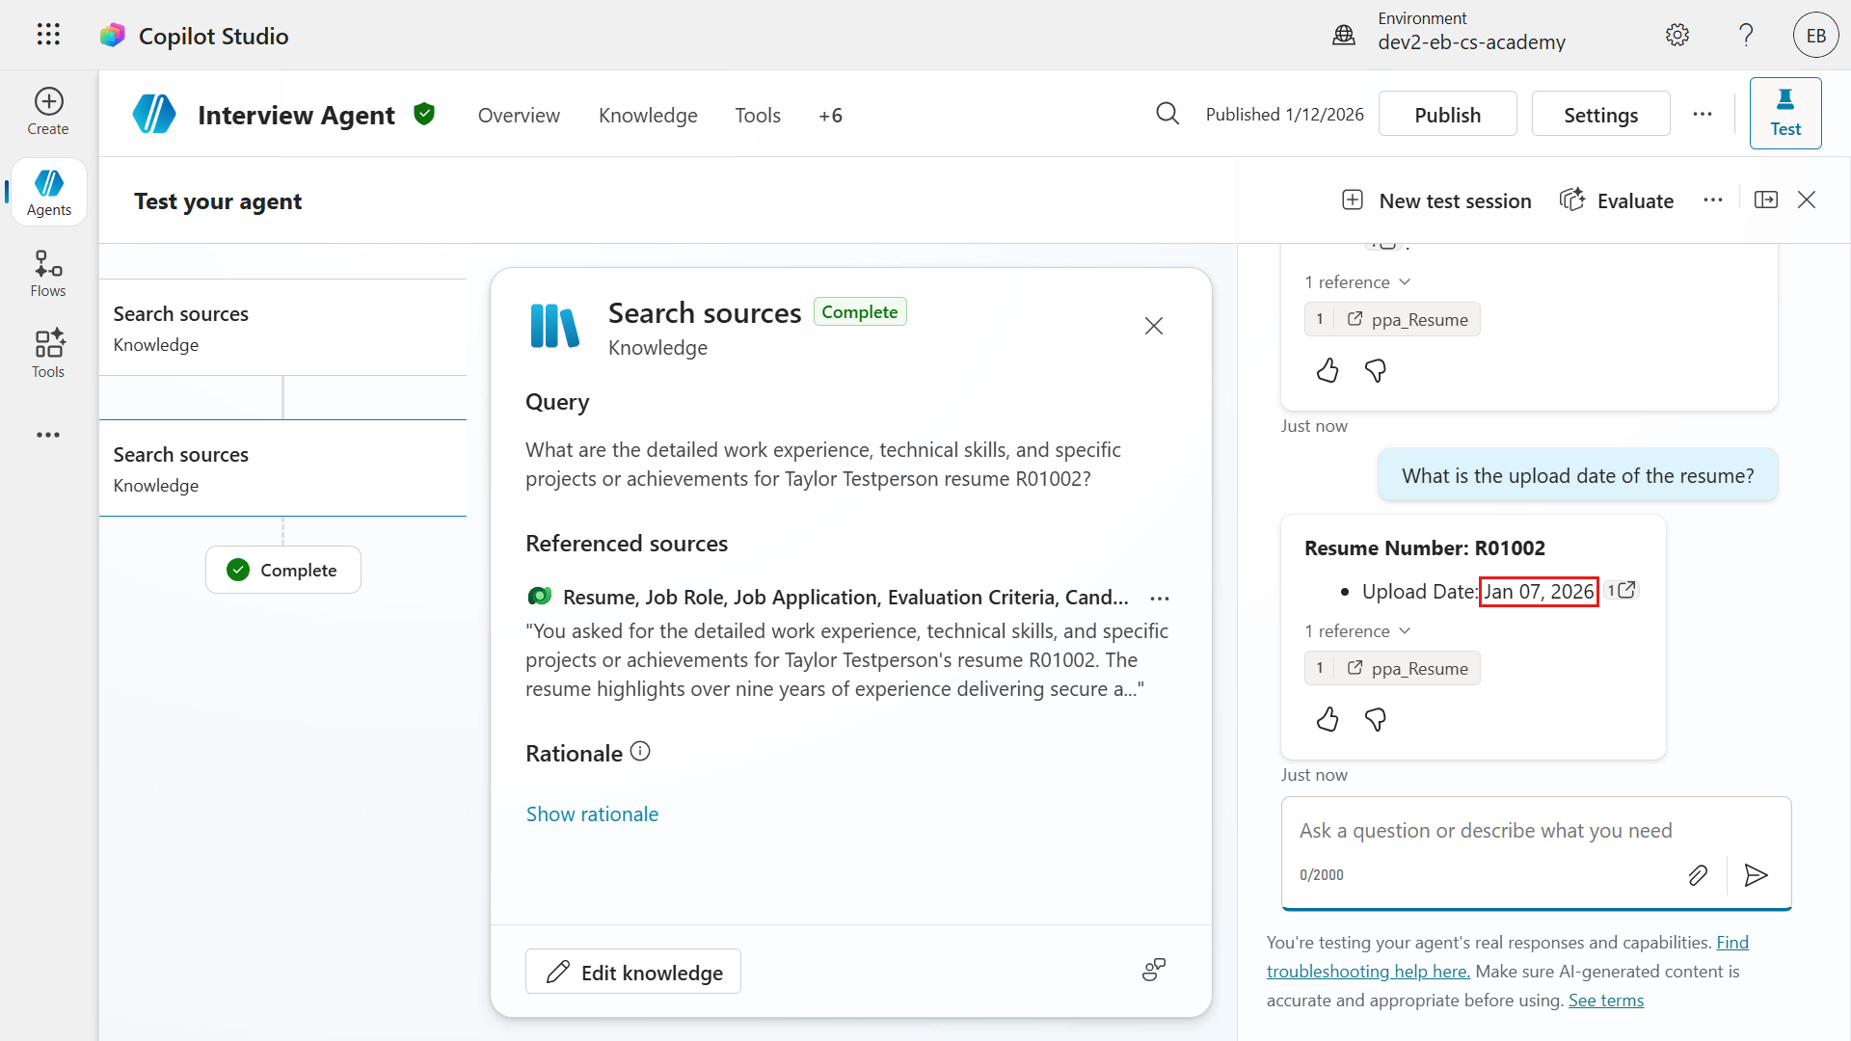Thumbs down the upload date response
The image size is (1851, 1041).
[1376, 719]
